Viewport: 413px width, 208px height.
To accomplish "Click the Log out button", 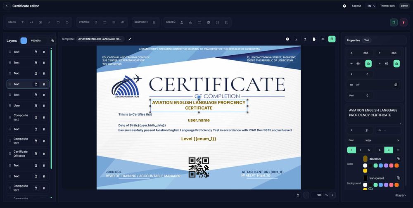I will pos(356,6).
